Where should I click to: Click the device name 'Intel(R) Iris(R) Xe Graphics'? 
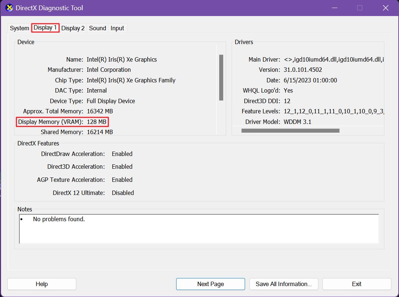(x=122, y=59)
